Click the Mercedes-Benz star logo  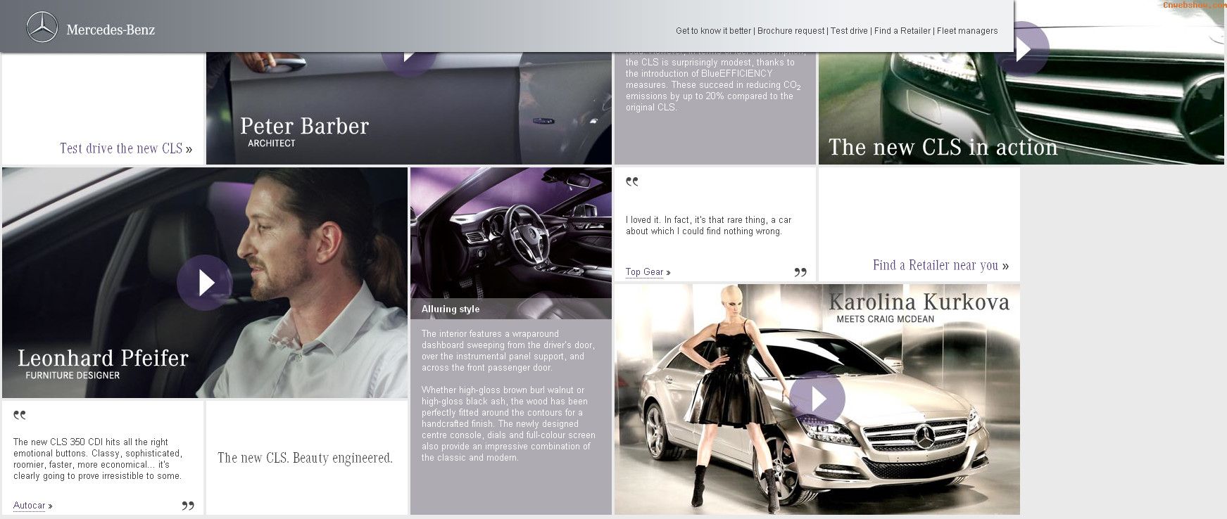point(42,28)
